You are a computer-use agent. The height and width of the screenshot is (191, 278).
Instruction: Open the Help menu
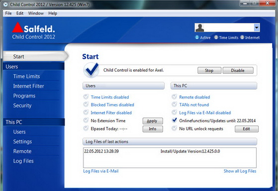53,13
